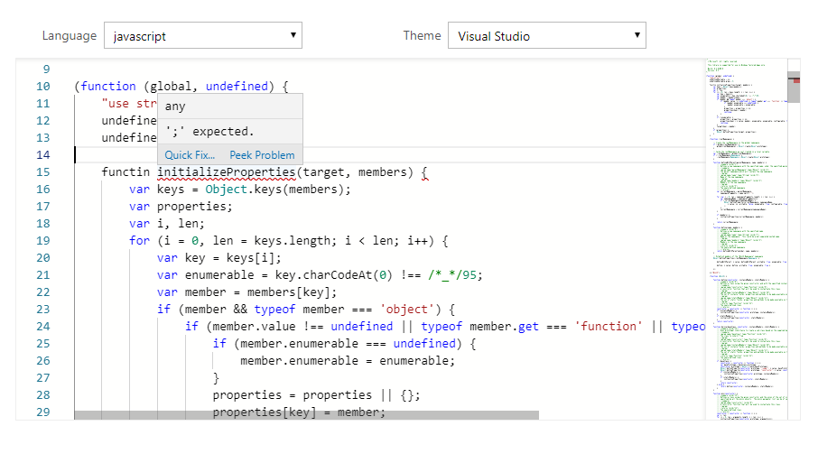
Task: Select line number 23 in the gutter
Action: 43,310
